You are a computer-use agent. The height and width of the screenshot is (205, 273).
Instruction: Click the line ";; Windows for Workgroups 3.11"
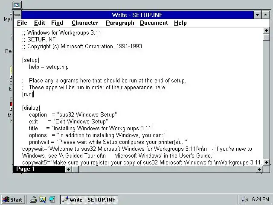tap(61, 32)
